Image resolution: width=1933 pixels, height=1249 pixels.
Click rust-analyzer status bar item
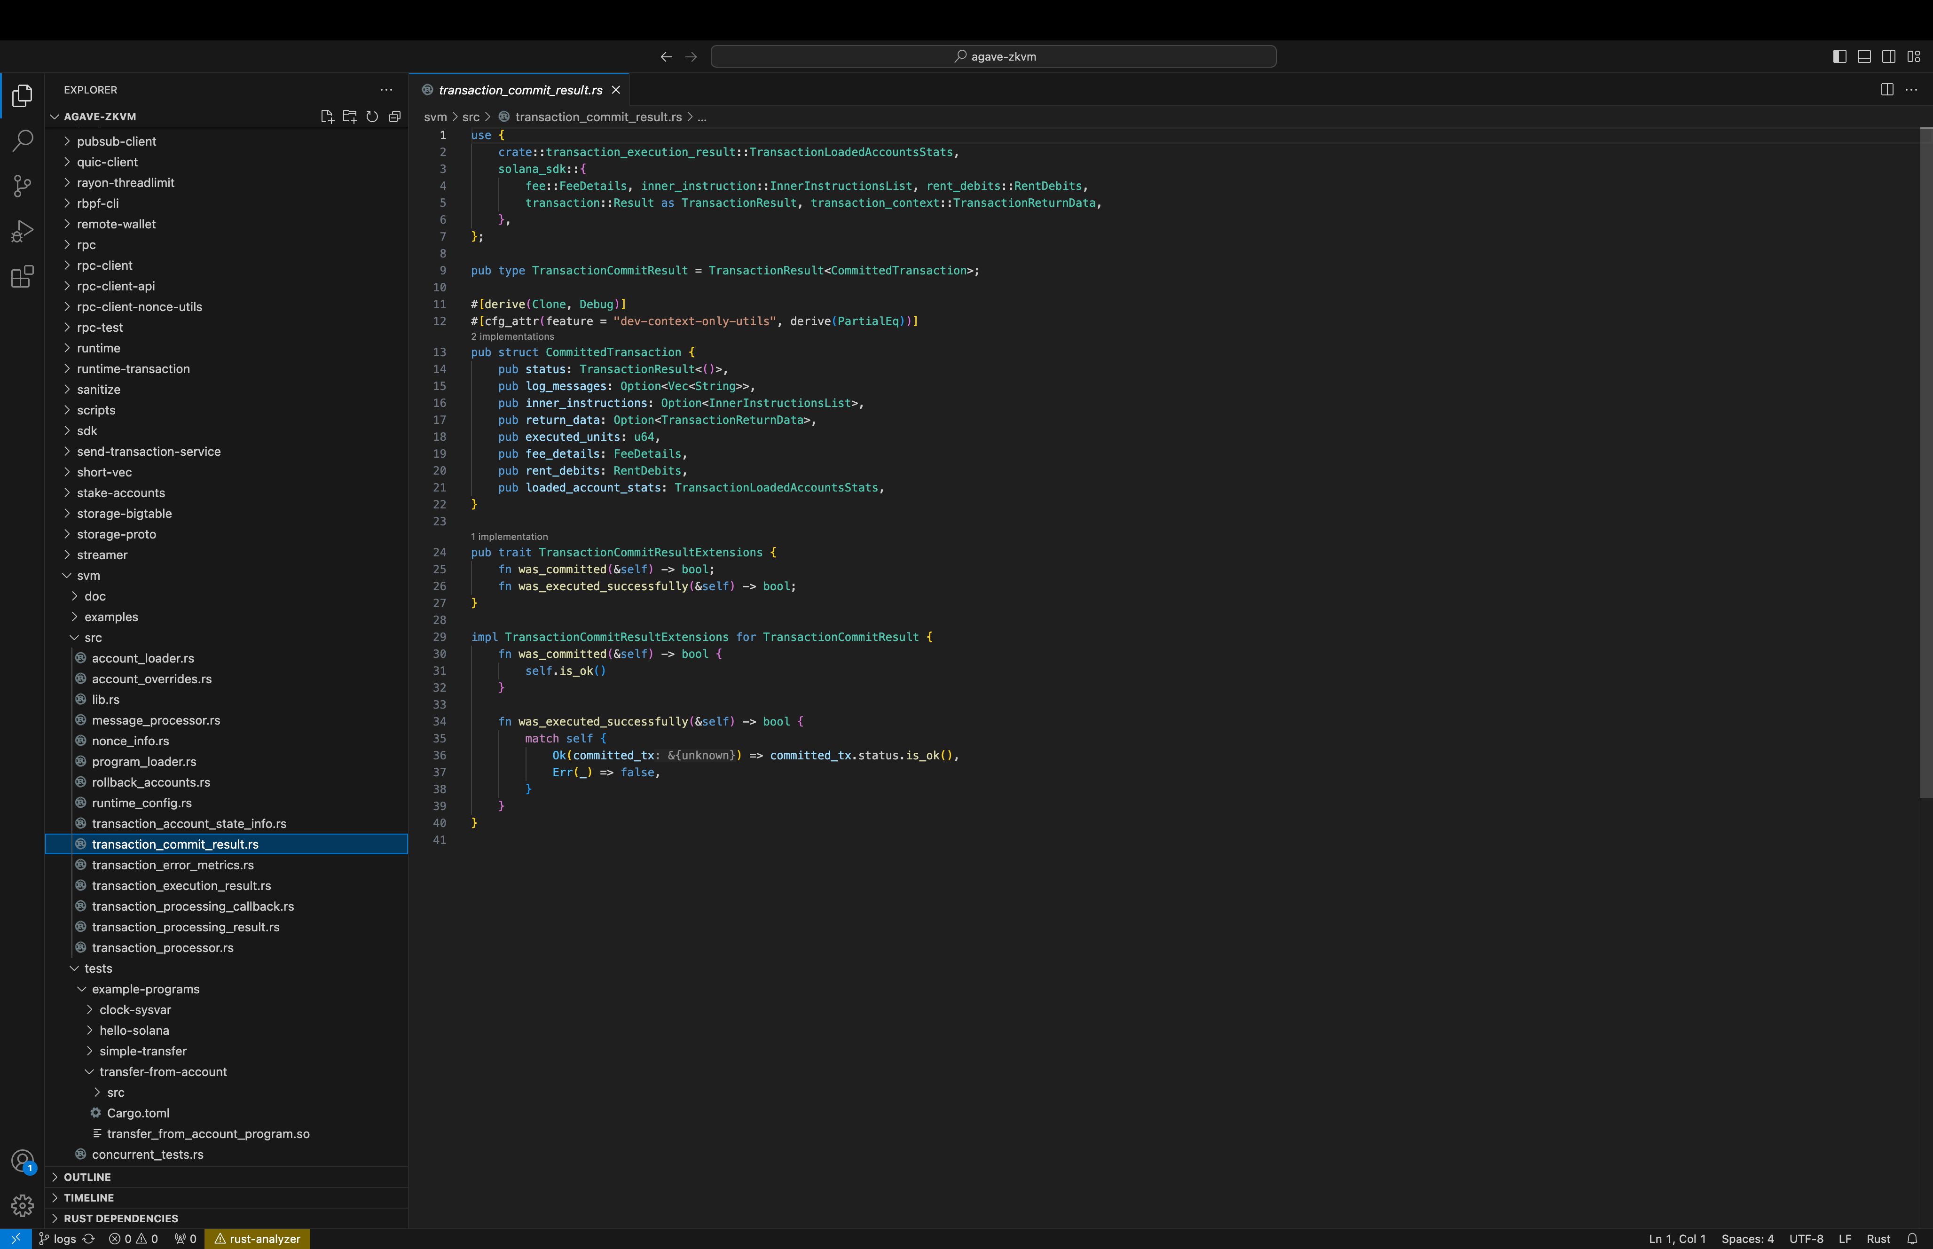257,1239
